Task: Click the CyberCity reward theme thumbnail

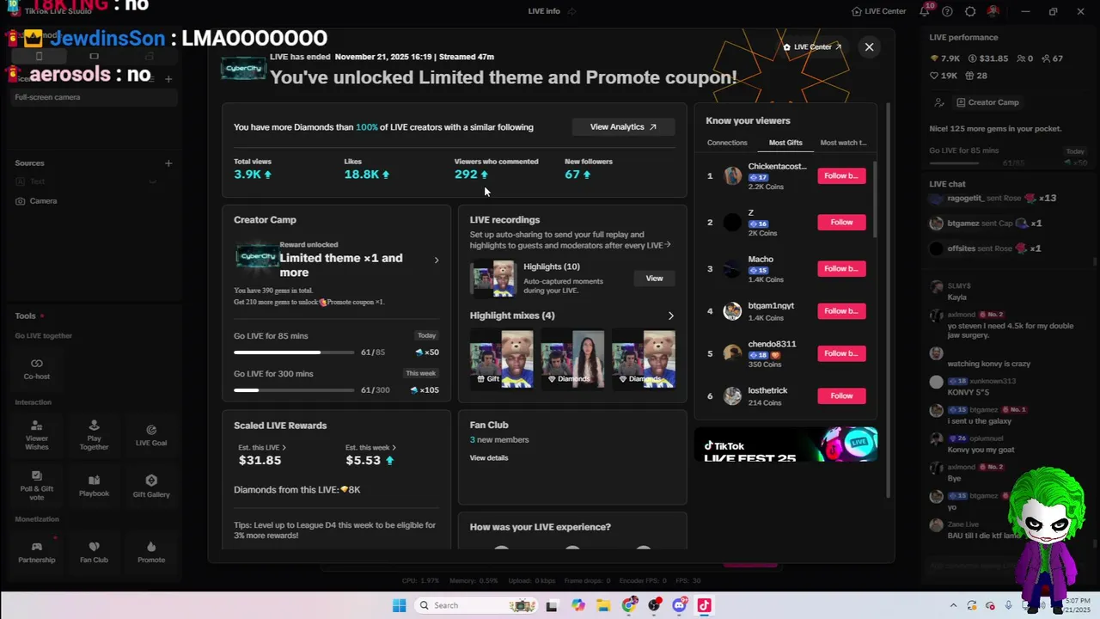Action: coord(256,257)
